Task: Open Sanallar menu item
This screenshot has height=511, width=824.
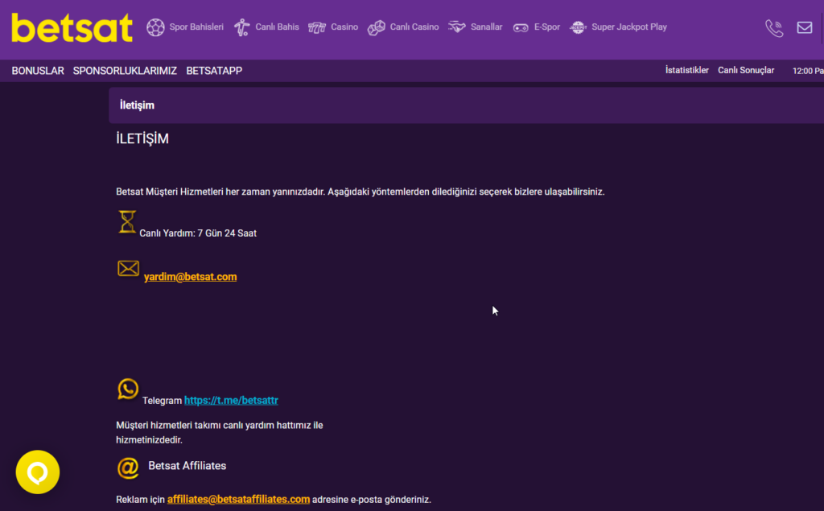Action: (487, 27)
